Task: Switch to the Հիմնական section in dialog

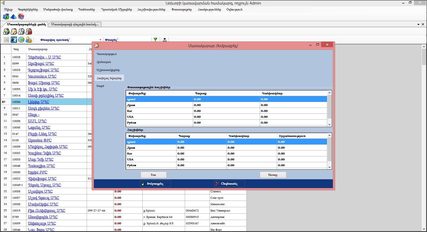Action: (x=104, y=62)
